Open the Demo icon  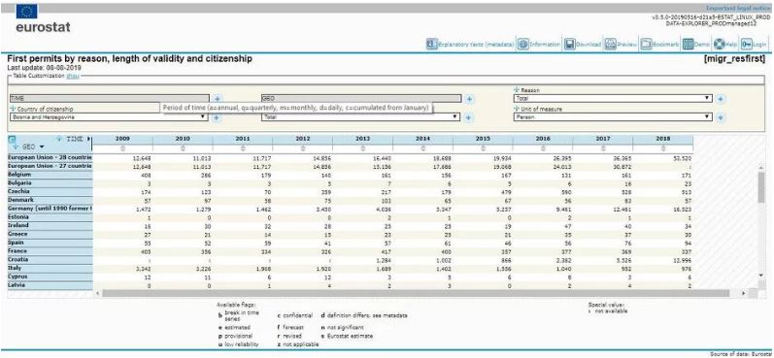tap(689, 44)
